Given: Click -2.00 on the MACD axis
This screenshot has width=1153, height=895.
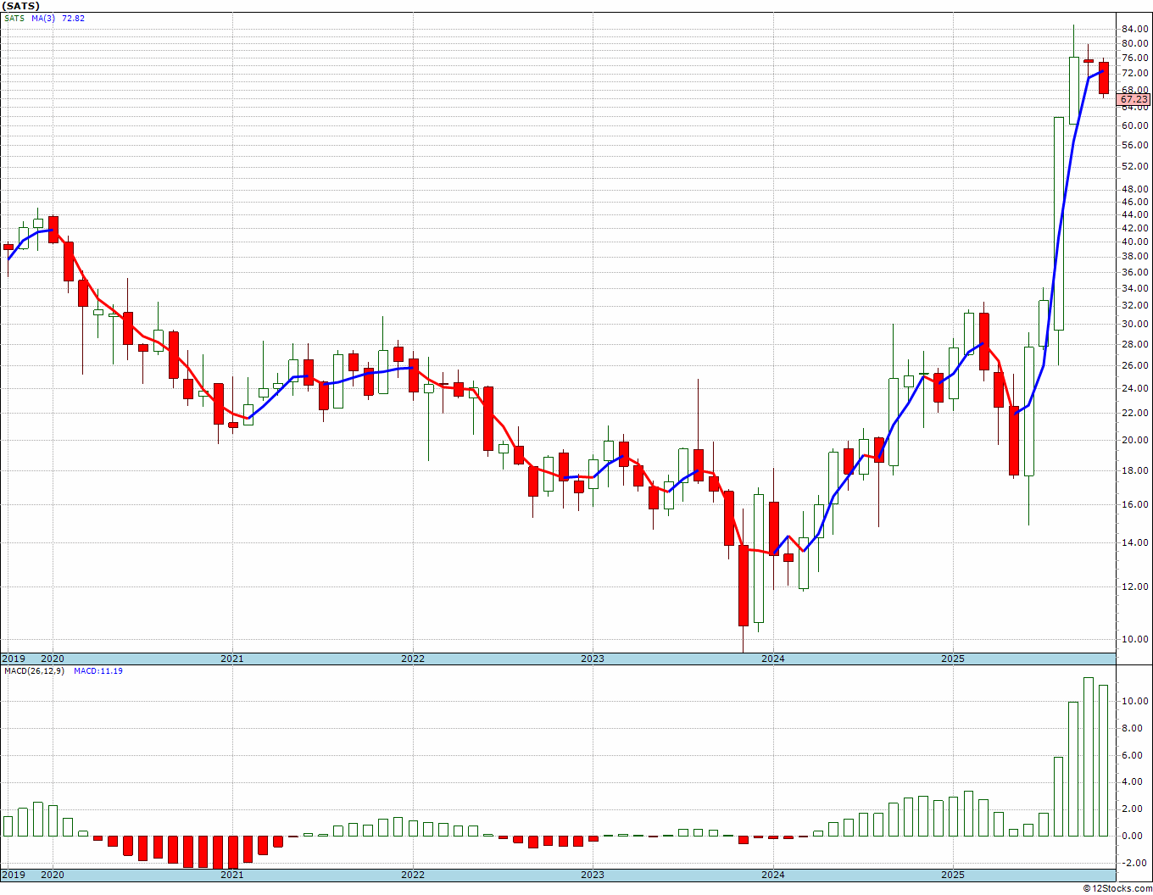Looking at the screenshot, I should pyautogui.click(x=1135, y=864).
